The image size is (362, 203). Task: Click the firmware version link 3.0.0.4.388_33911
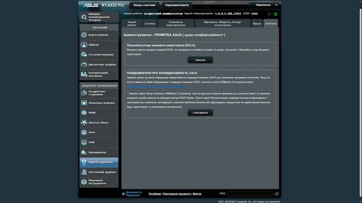click(x=228, y=14)
